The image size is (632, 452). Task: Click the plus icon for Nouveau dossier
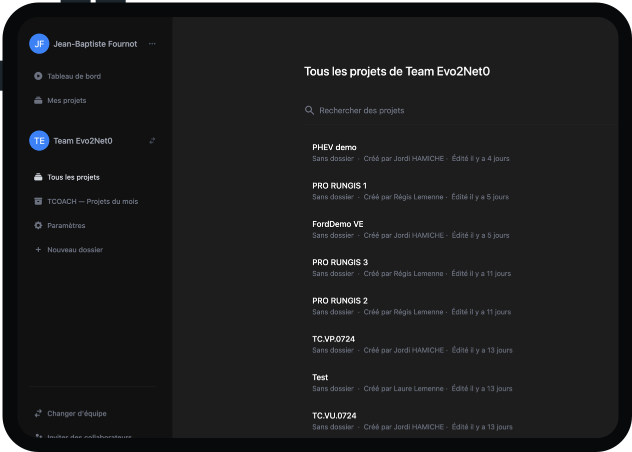[38, 250]
